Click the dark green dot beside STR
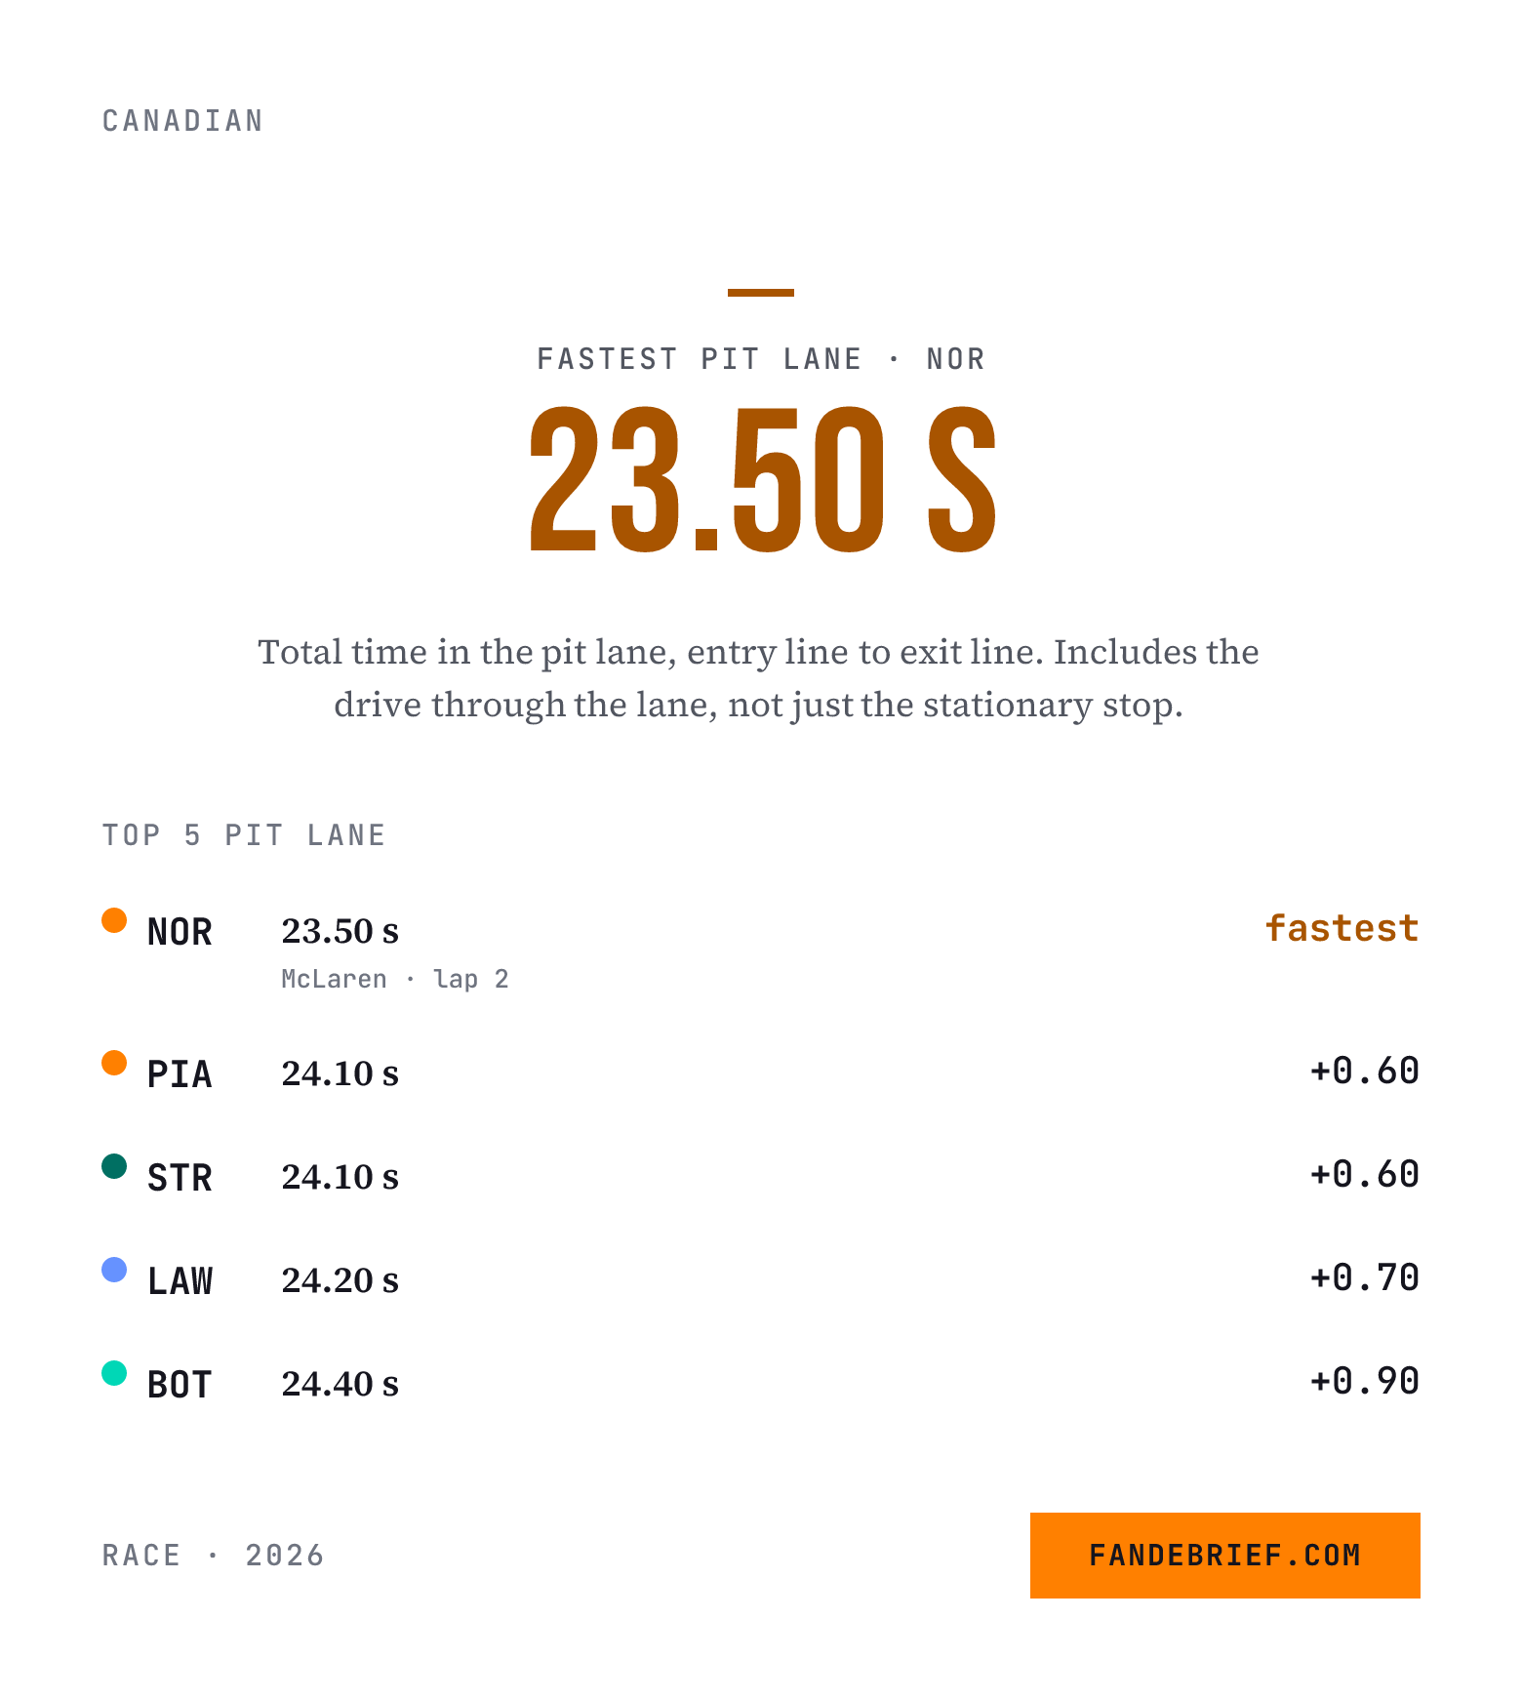Image resolution: width=1522 pixels, height=1700 pixels. [114, 1166]
